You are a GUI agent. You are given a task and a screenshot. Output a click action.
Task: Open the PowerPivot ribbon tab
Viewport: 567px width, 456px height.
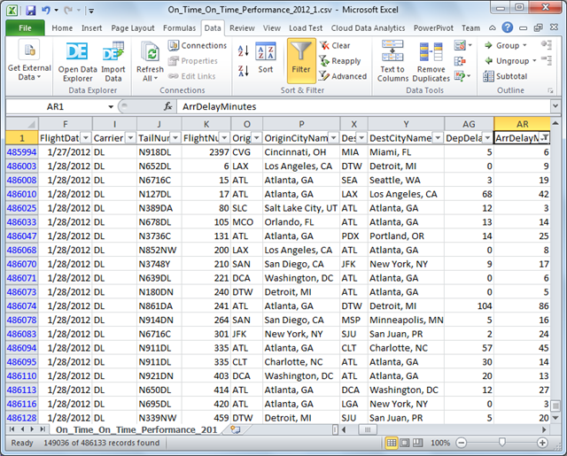[x=436, y=27]
